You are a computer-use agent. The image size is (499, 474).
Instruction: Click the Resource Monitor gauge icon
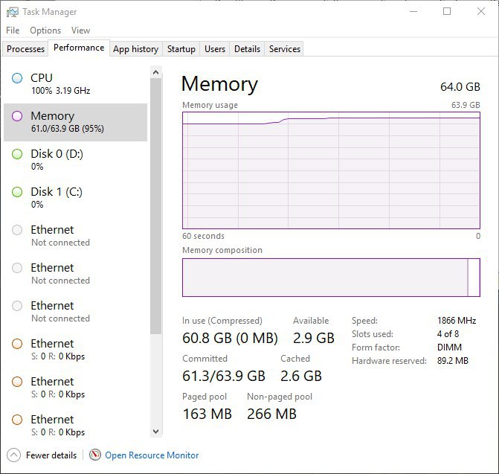95,455
